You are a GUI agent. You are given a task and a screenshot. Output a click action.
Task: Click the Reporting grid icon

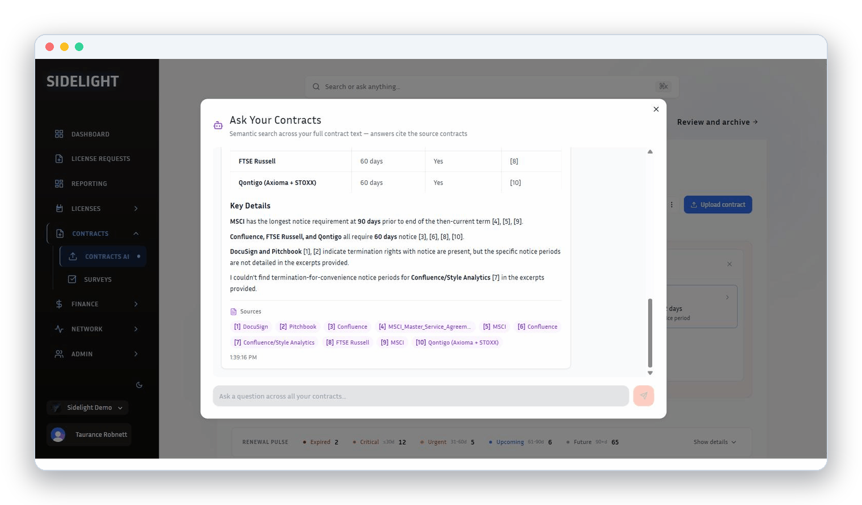click(59, 184)
